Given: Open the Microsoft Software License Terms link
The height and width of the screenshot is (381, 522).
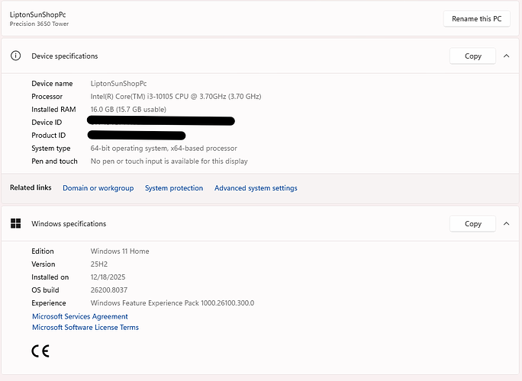Looking at the screenshot, I should tap(85, 327).
